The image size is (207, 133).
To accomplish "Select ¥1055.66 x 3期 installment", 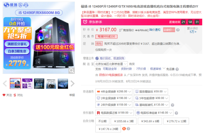I will click(x=124, y=121).
